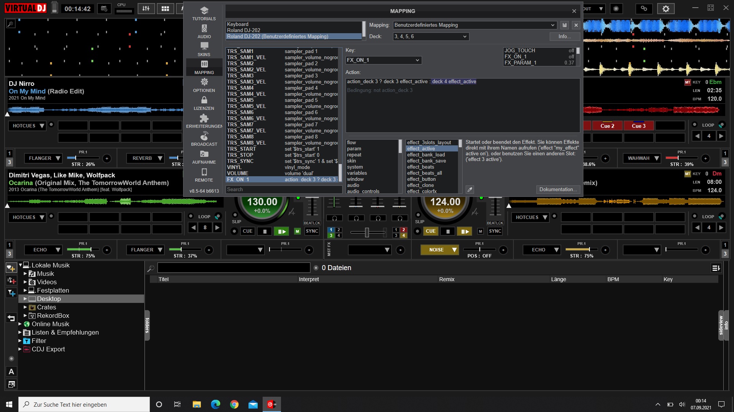Save the mapping with the disk icon

tap(565, 25)
